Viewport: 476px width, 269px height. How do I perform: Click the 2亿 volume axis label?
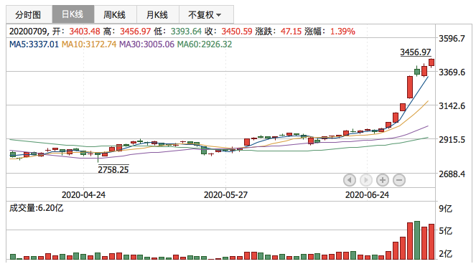pyautogui.click(x=445, y=253)
